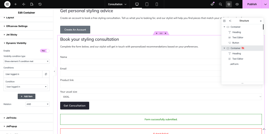Switch to tablet device view
The image size is (269, 134).
tap(147, 4)
